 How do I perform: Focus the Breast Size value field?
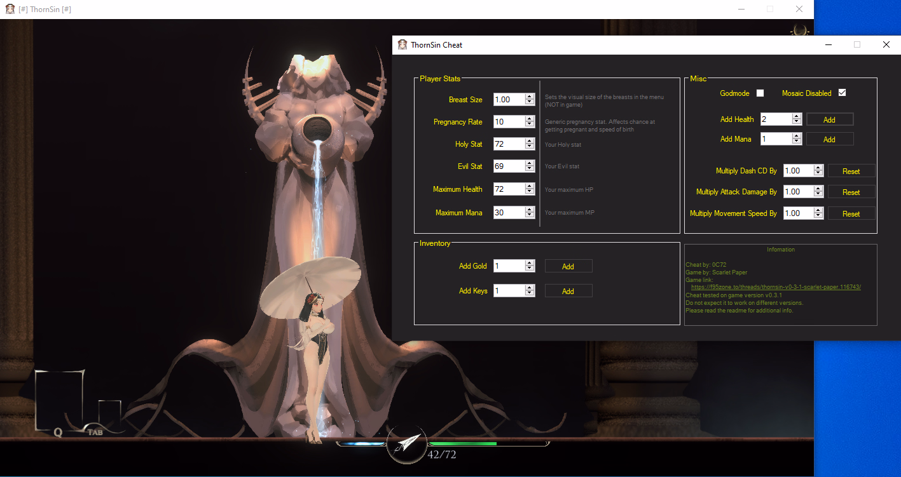pos(509,100)
